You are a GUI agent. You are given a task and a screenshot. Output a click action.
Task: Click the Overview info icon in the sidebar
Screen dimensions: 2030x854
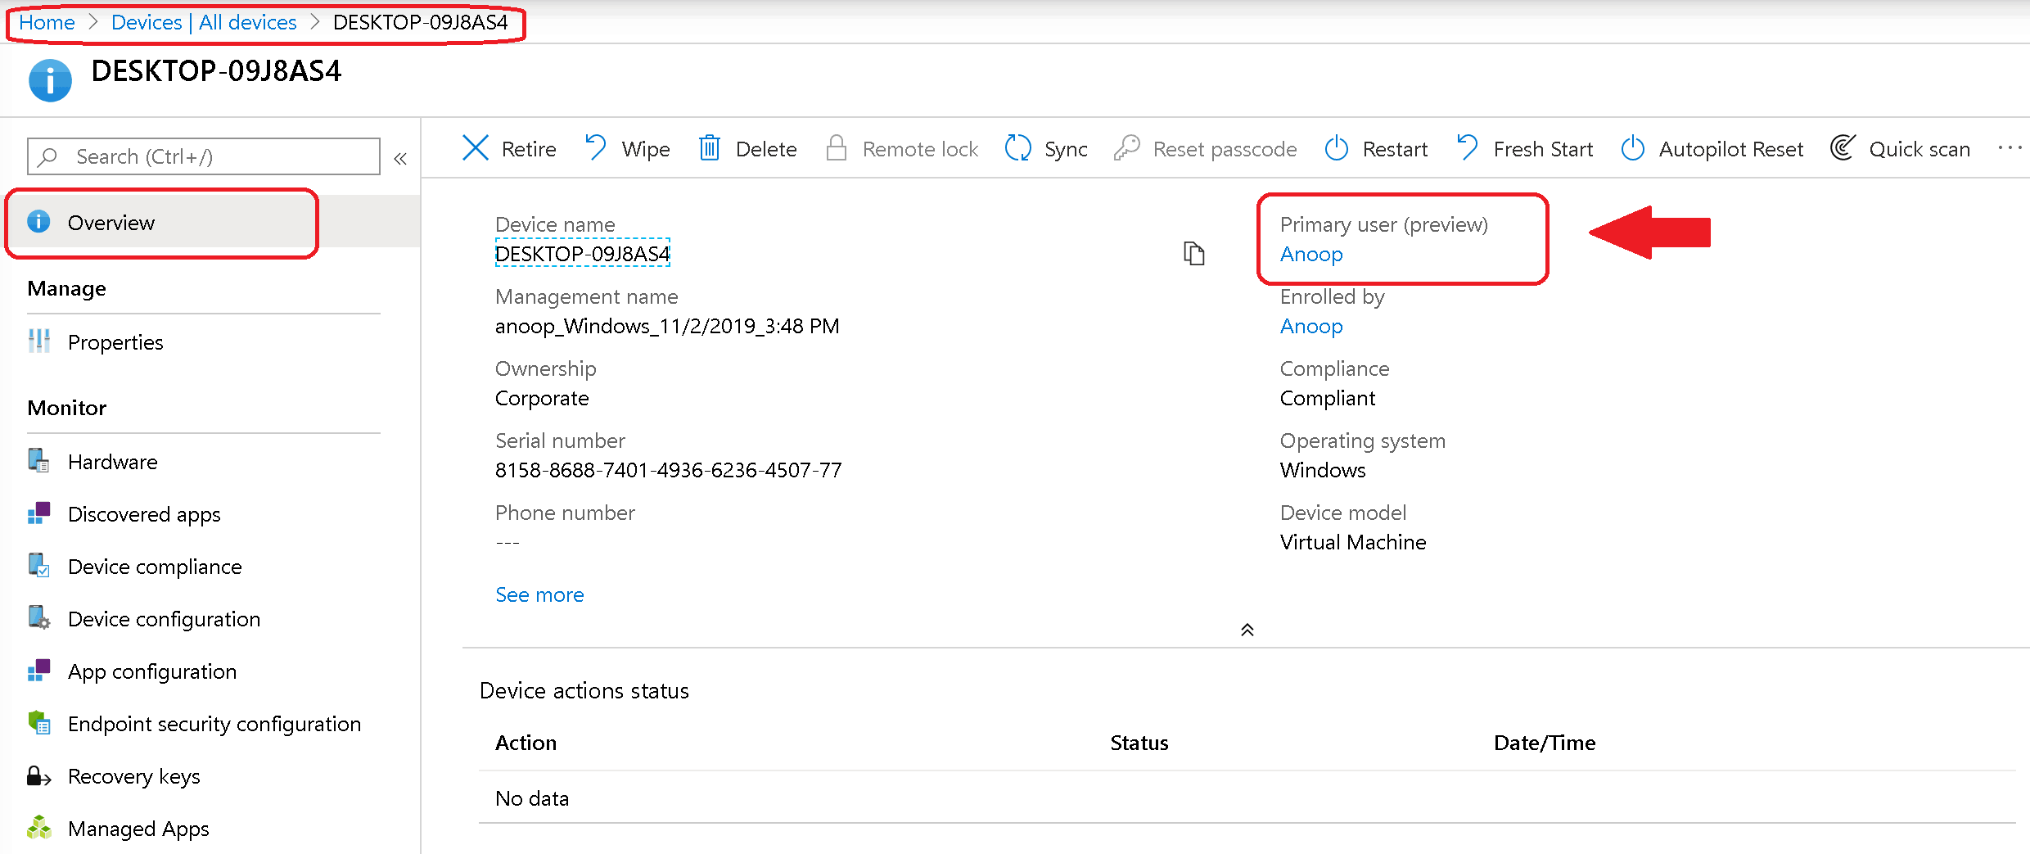pos(38,222)
